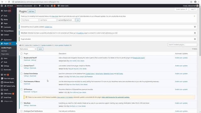Deactivate the Font Awesome 4 Menus plugin
201x113 pixels.
pyautogui.click(x=27, y=84)
